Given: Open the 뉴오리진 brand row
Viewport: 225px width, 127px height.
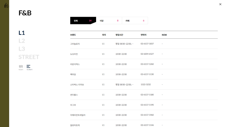Looking at the screenshot, I should 144,54.
